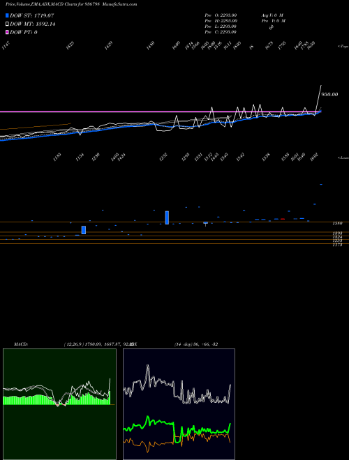Click the 1173 support level label
The height and width of the screenshot is (460, 349).
(337, 245)
